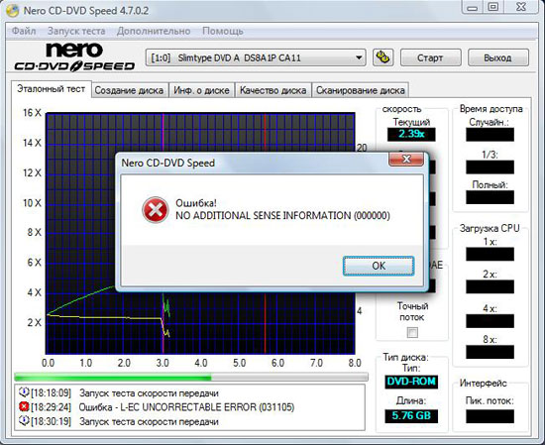Image resolution: width=545 pixels, height=445 pixels.
Task: Click the red error icon in dialog
Action: click(x=155, y=210)
